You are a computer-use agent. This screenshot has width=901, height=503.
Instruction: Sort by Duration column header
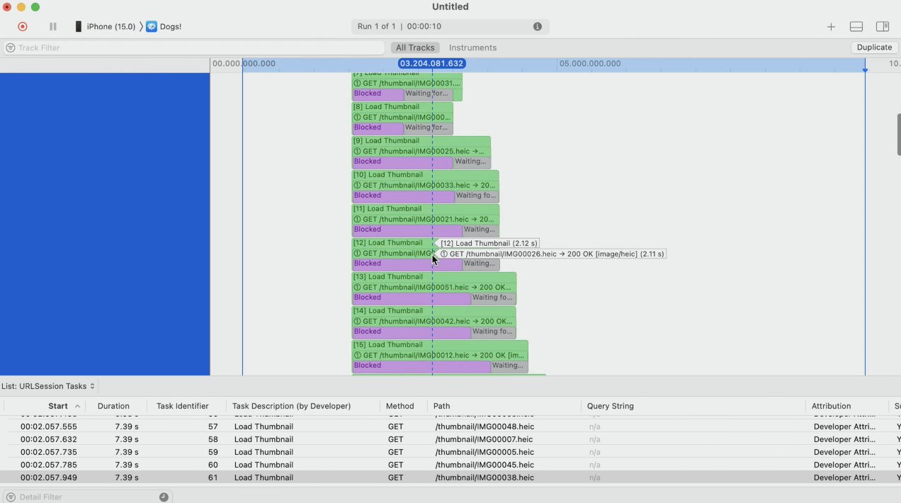coord(113,406)
